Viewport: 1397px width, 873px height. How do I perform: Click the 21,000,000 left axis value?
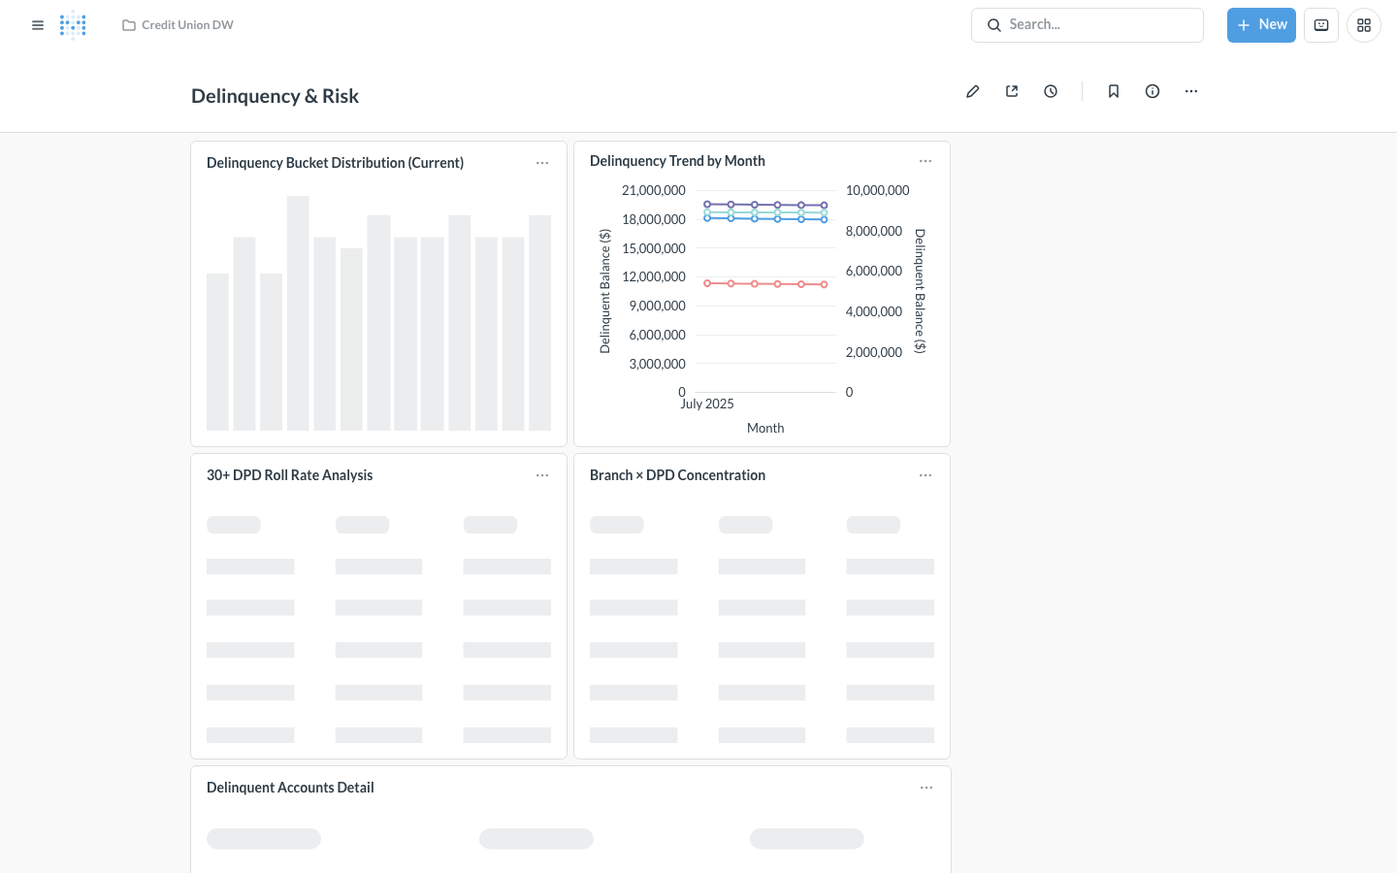(654, 191)
